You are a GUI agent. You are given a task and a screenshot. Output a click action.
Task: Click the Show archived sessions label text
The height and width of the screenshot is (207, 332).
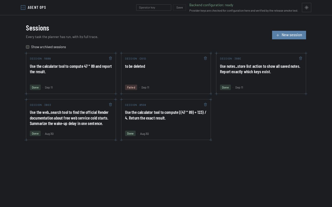[x=49, y=47]
